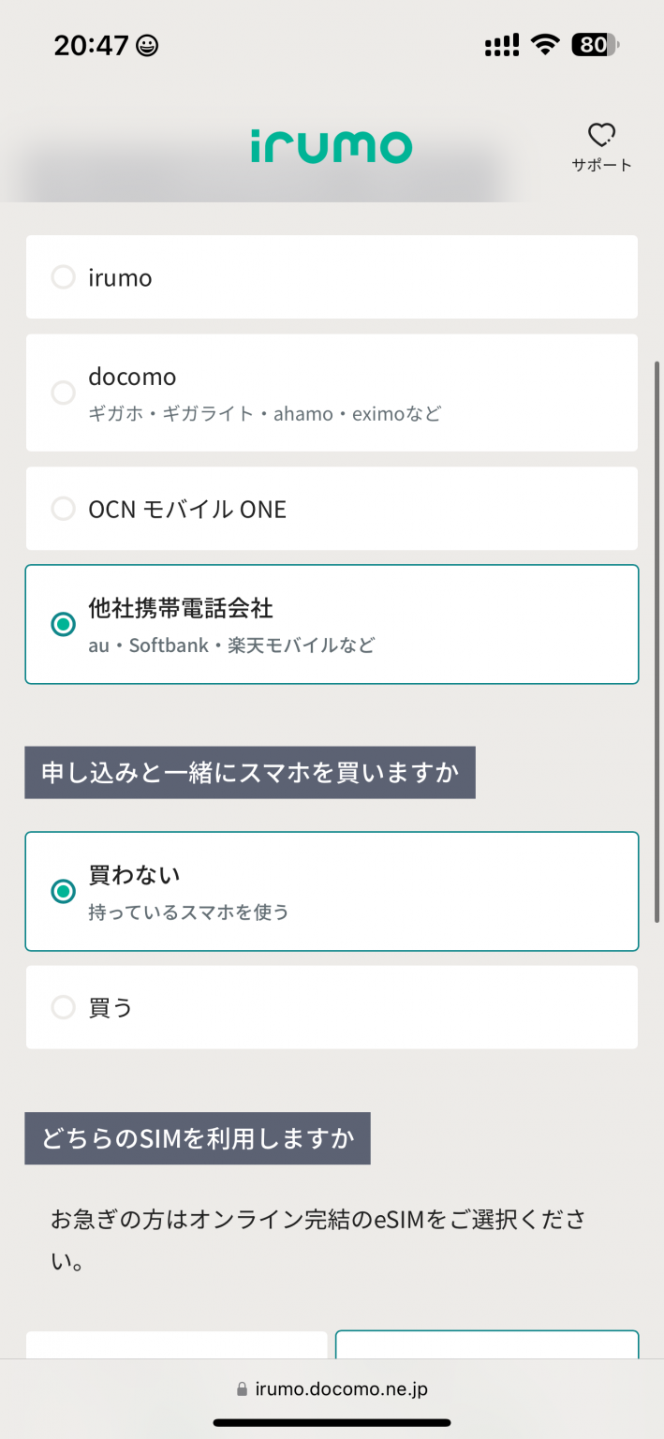
Task: Tap the docomo card with ahamo subtitle
Action: (x=332, y=393)
